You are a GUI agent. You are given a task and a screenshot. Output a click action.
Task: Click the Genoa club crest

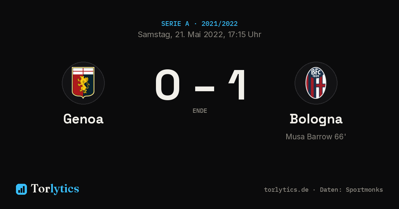[83, 83]
